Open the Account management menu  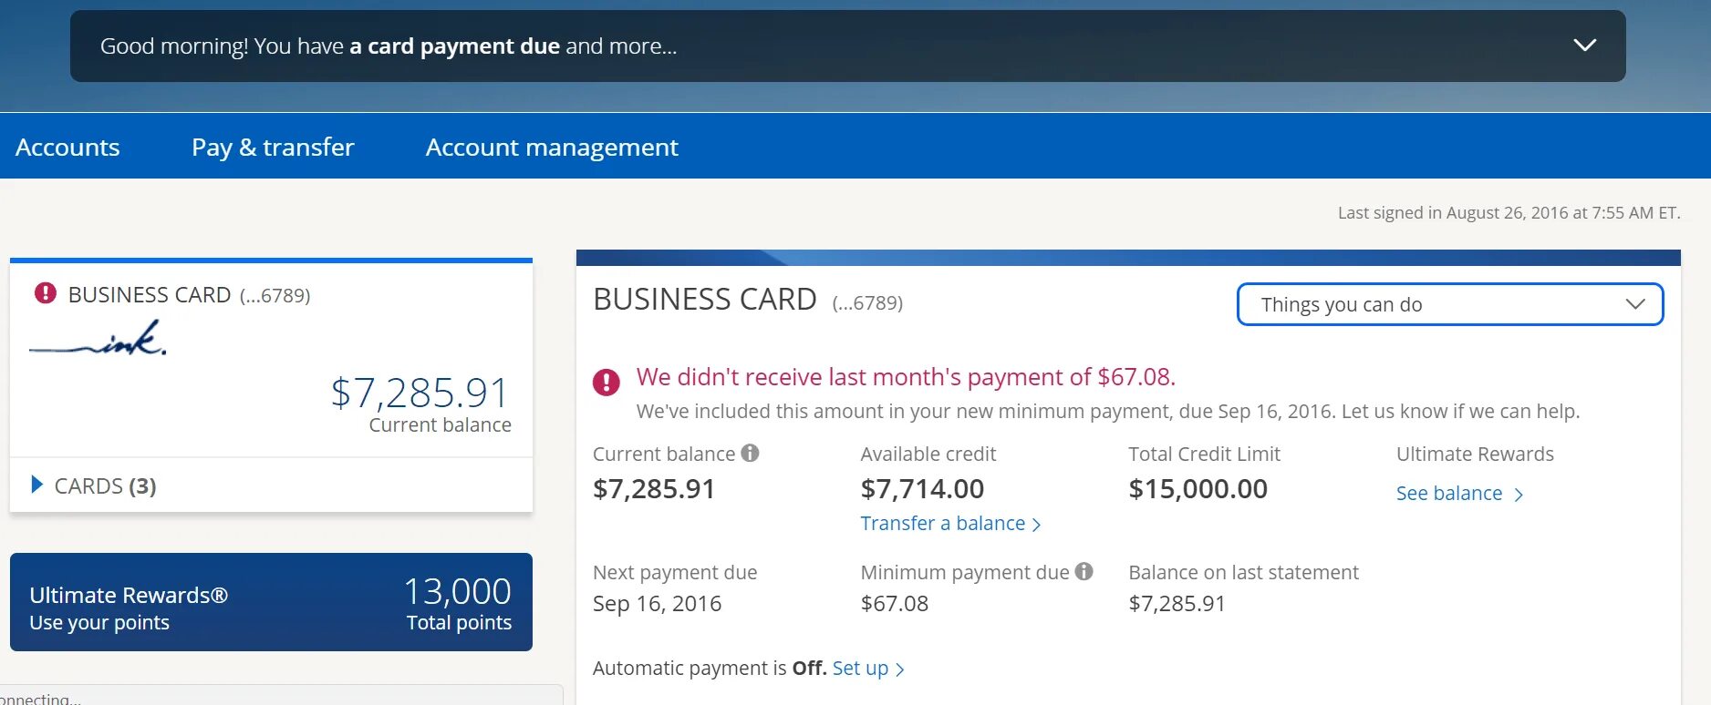pos(551,147)
